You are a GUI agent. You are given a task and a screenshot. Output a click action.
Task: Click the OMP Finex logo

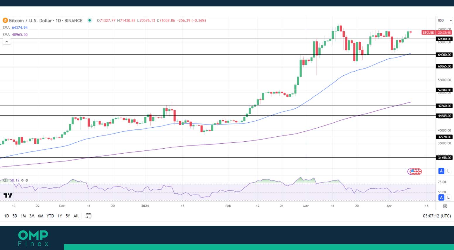(33, 238)
